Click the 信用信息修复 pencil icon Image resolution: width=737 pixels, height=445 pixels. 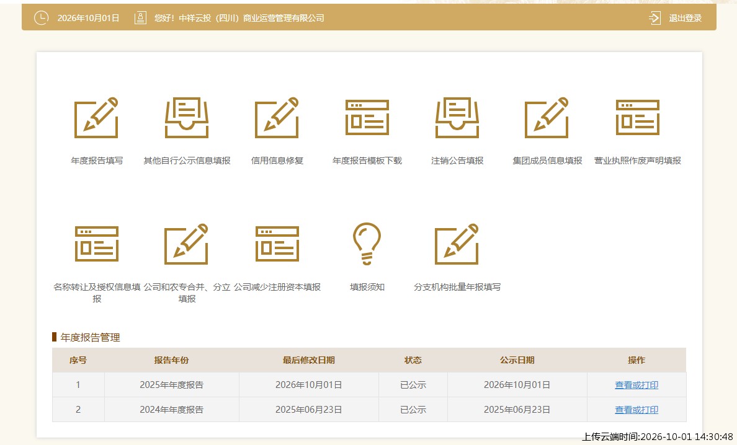277,118
